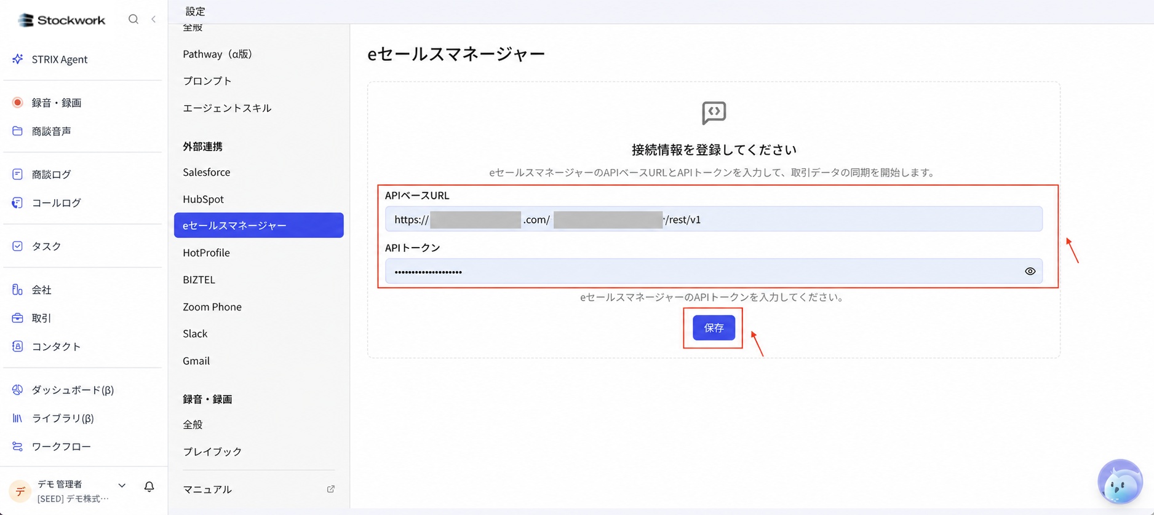Click the 保存 button

tap(714, 328)
